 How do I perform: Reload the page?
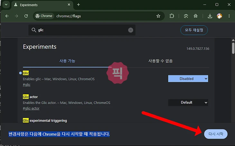tap(26, 16)
